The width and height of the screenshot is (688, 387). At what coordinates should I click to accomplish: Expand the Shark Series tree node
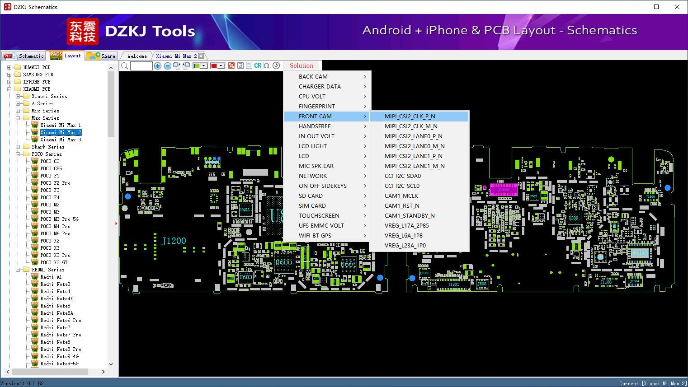[18, 147]
